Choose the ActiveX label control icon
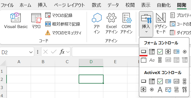The height and width of the screenshot is (98, 191). tap(160, 90)
